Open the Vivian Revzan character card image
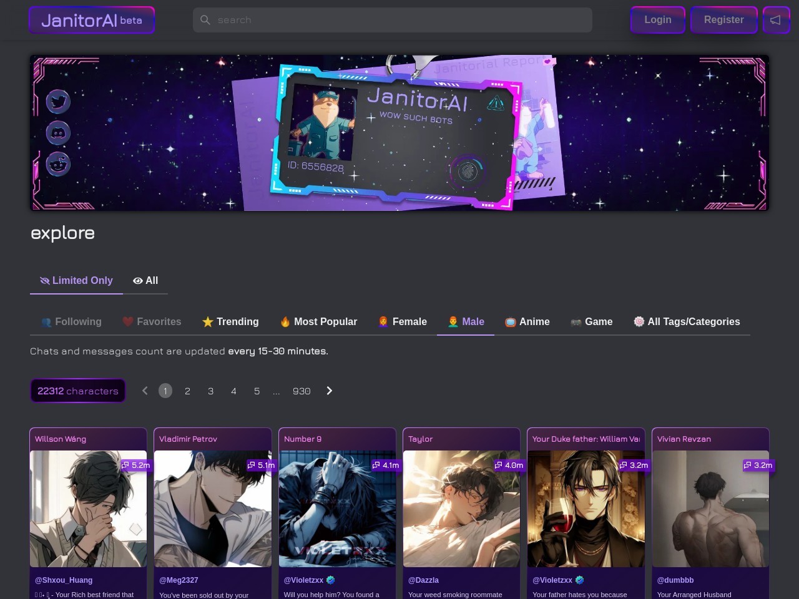 pyautogui.click(x=710, y=509)
